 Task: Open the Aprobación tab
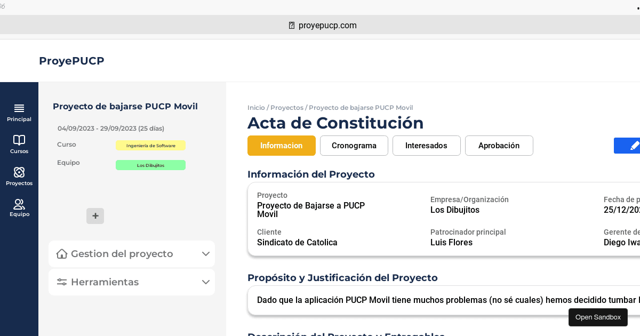(x=499, y=146)
